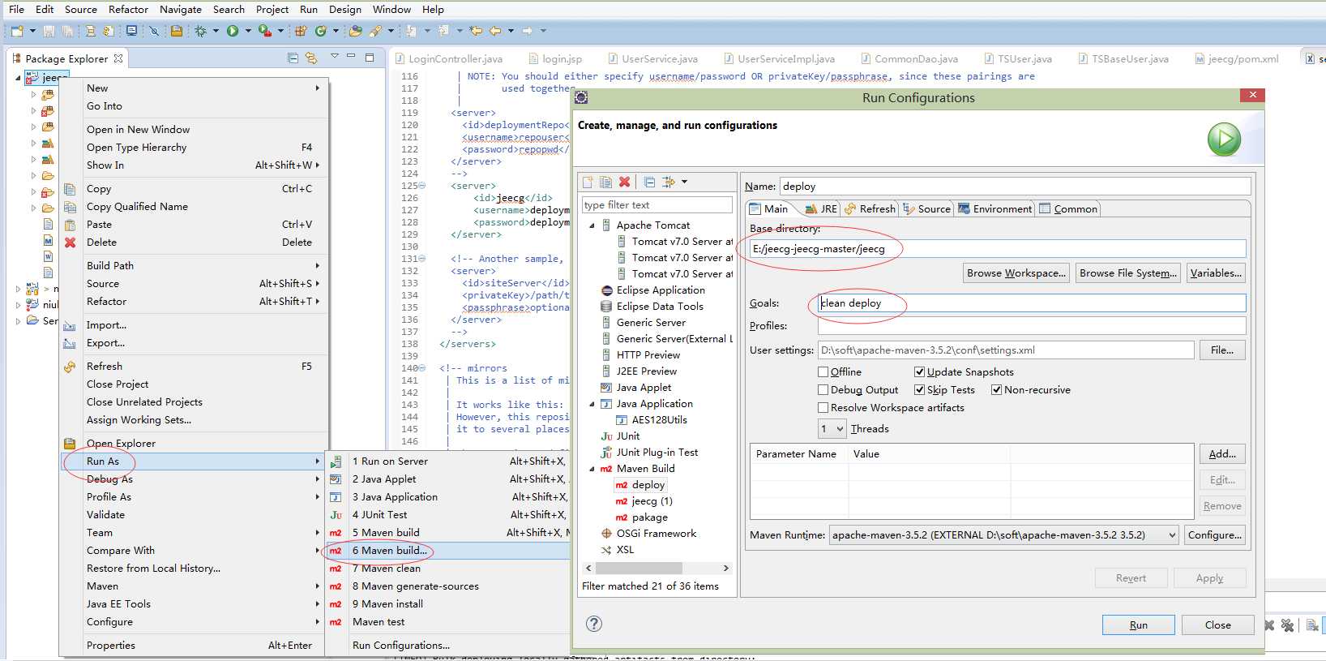Image resolution: width=1326 pixels, height=661 pixels.
Task: Toggle the Offline checkbox
Action: click(823, 372)
